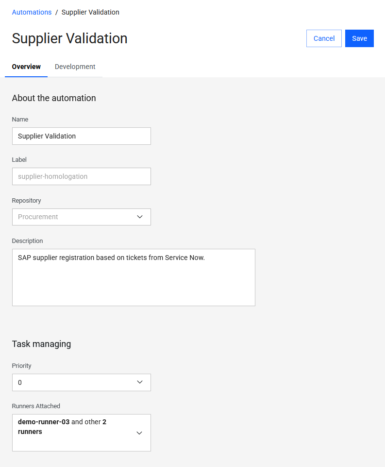Open the Repository dropdown

(x=81, y=217)
